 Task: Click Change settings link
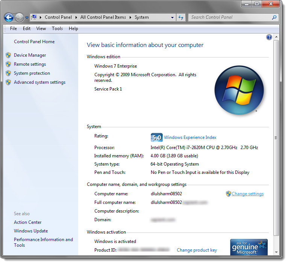pyautogui.click(x=248, y=194)
